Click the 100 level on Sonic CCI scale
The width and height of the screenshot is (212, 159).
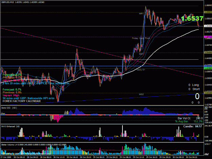[206, 112]
